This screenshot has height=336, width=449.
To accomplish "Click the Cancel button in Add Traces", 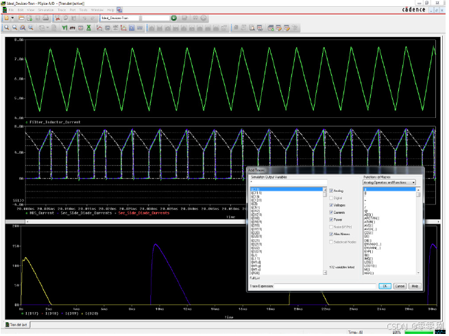I will (x=400, y=287).
